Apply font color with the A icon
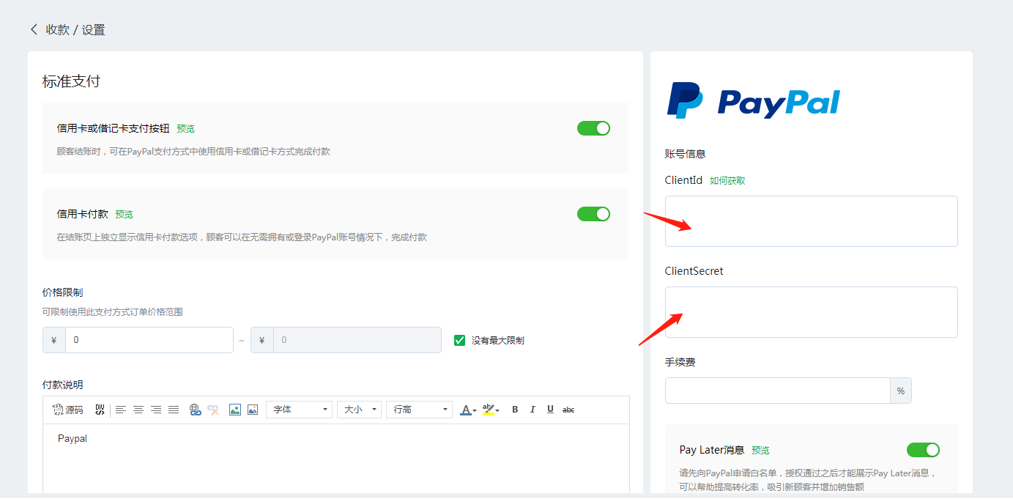This screenshot has width=1013, height=499. click(465, 410)
